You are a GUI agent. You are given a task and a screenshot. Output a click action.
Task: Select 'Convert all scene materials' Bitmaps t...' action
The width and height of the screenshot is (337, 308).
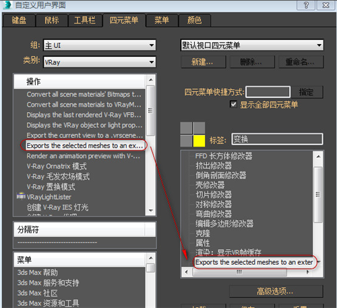click(x=84, y=95)
